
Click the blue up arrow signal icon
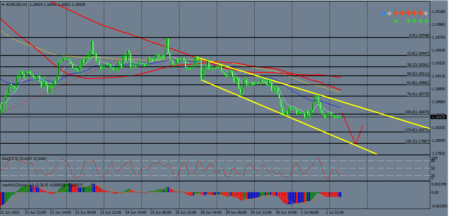point(384,13)
